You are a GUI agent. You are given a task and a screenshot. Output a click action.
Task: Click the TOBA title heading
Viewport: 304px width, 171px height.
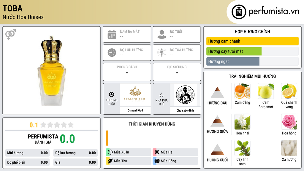(12, 8)
